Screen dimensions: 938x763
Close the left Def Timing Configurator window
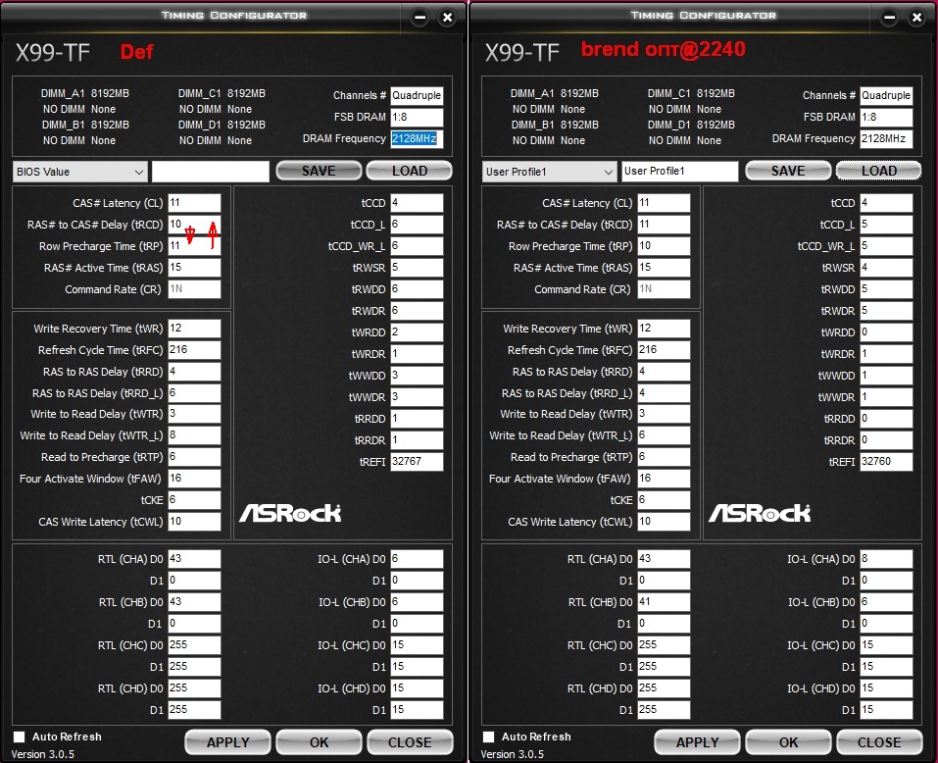tap(447, 18)
